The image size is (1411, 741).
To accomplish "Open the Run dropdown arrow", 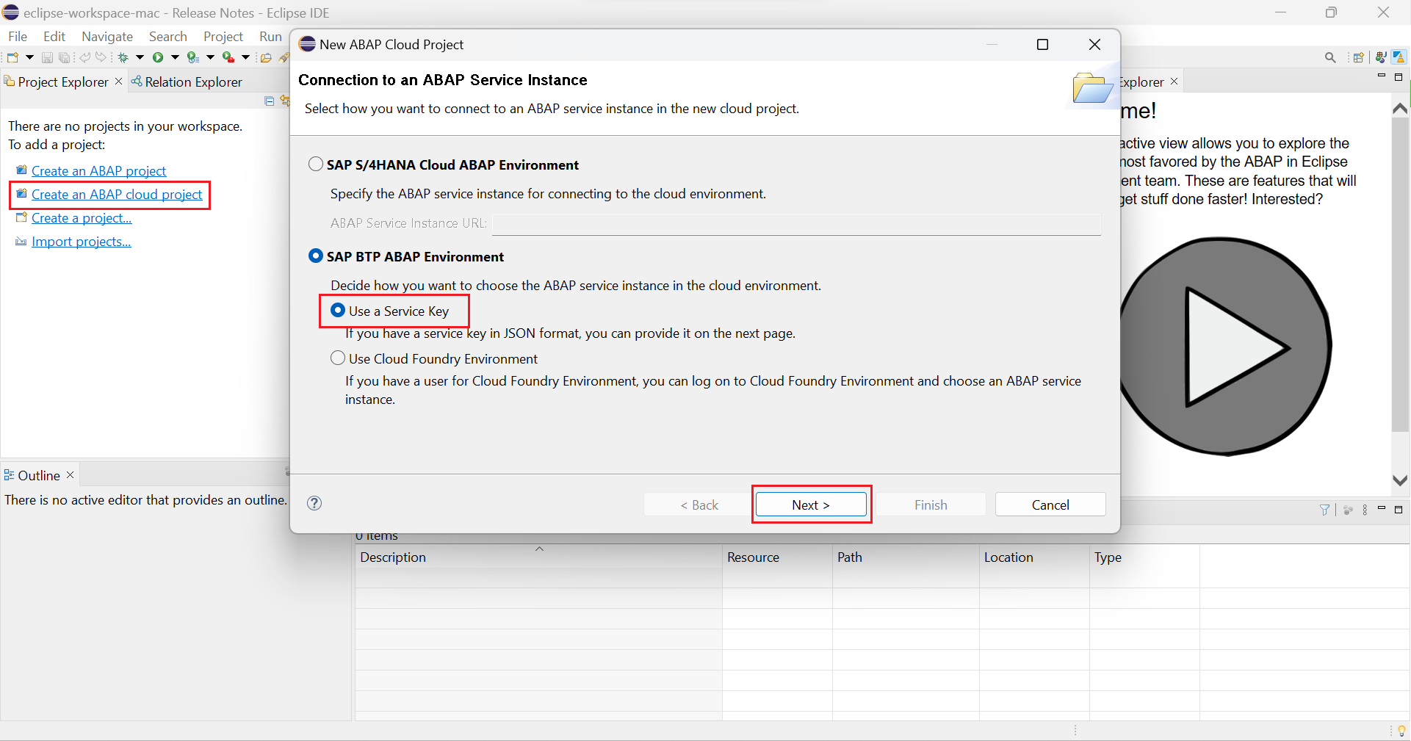I will pos(175,57).
